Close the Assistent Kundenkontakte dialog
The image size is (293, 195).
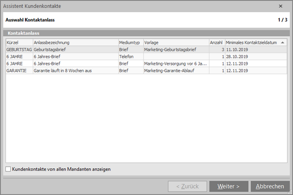[280, 6]
